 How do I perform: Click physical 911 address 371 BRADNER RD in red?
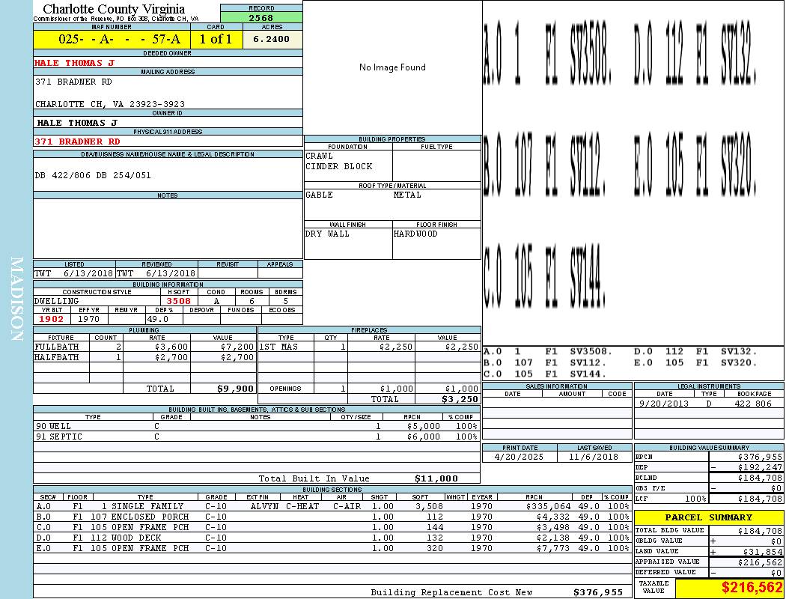(77, 142)
